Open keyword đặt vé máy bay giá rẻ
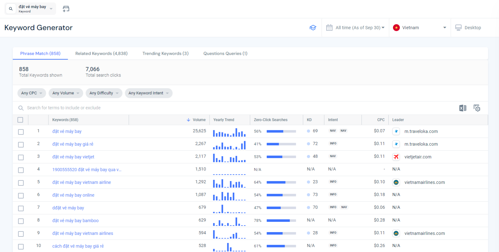499x252 pixels. point(73,144)
